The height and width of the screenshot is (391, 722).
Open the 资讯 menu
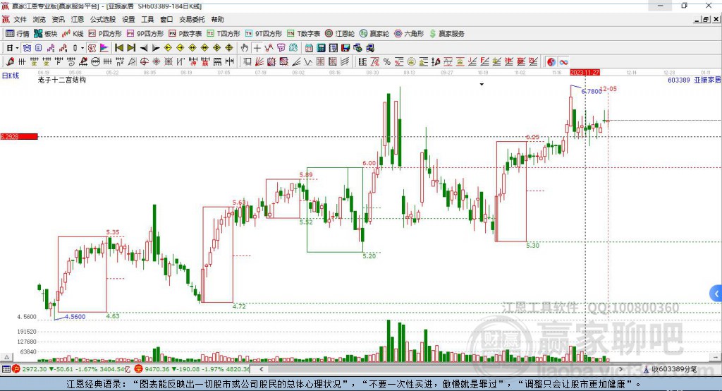coord(58,19)
